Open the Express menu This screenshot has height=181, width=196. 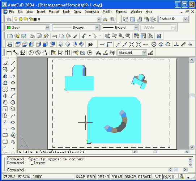click(x=122, y=12)
